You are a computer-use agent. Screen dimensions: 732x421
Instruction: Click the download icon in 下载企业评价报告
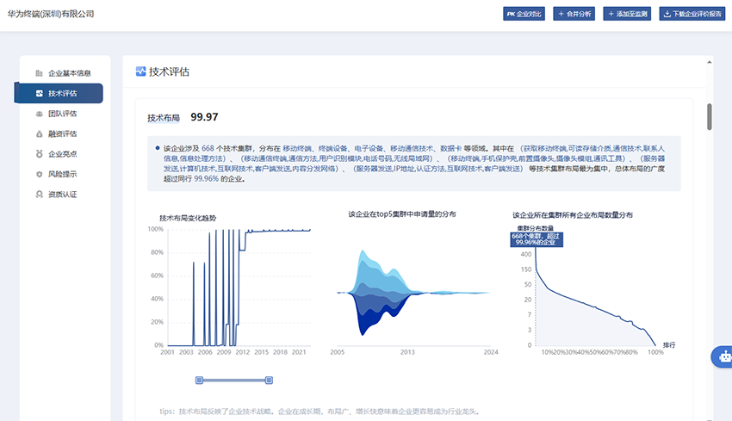[x=667, y=14]
